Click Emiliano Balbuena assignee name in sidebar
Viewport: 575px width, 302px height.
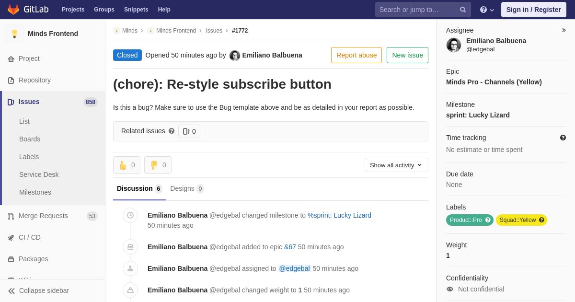496,41
